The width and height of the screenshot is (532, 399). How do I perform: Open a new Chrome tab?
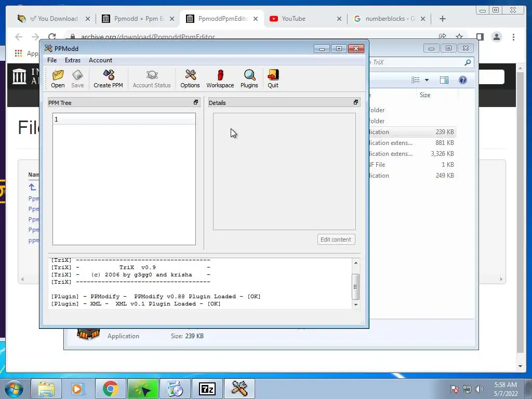pos(443,19)
